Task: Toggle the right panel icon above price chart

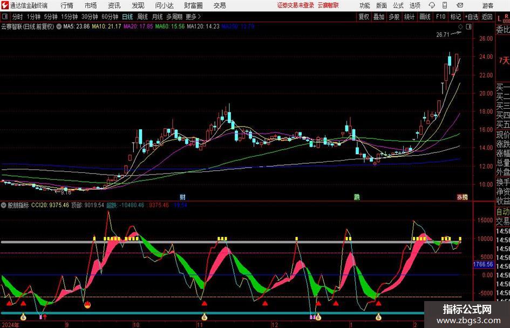Action: pyautogui.click(x=468, y=27)
